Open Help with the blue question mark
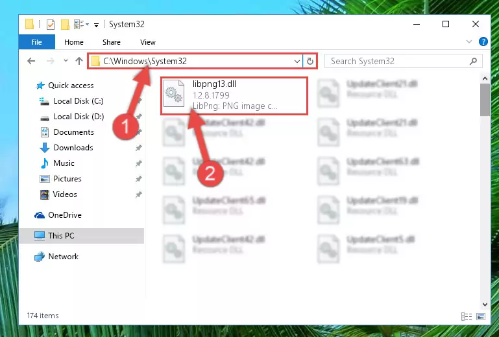The width and height of the screenshot is (499, 337). pyautogui.click(x=483, y=41)
